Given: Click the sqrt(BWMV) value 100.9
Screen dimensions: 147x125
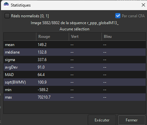Looking at the screenshot, I should tap(42, 82).
